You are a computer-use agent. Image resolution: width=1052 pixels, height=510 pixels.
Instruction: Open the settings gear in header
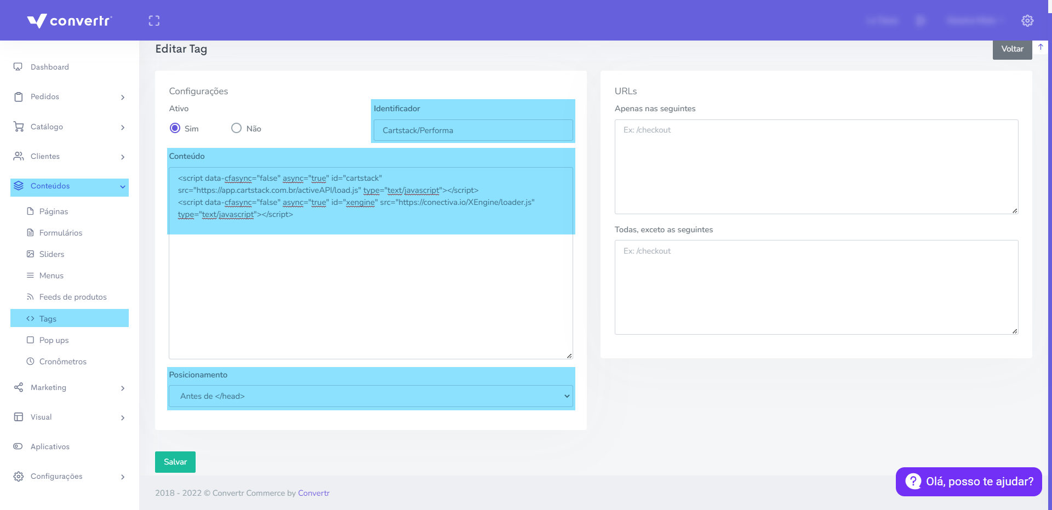[x=1027, y=21]
